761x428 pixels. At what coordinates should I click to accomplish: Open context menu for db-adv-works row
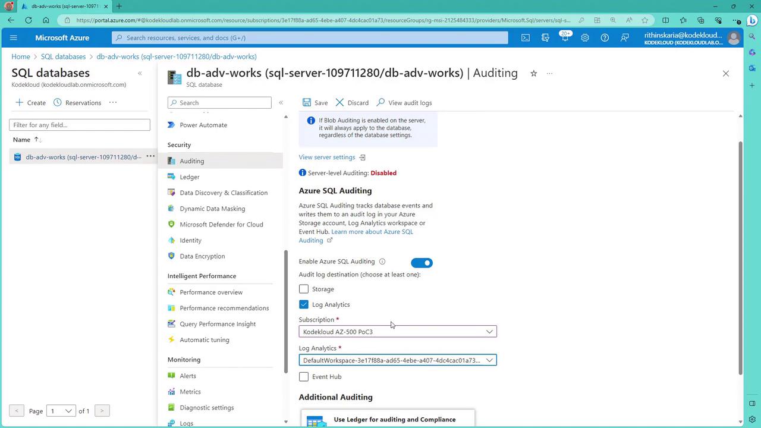(150, 157)
